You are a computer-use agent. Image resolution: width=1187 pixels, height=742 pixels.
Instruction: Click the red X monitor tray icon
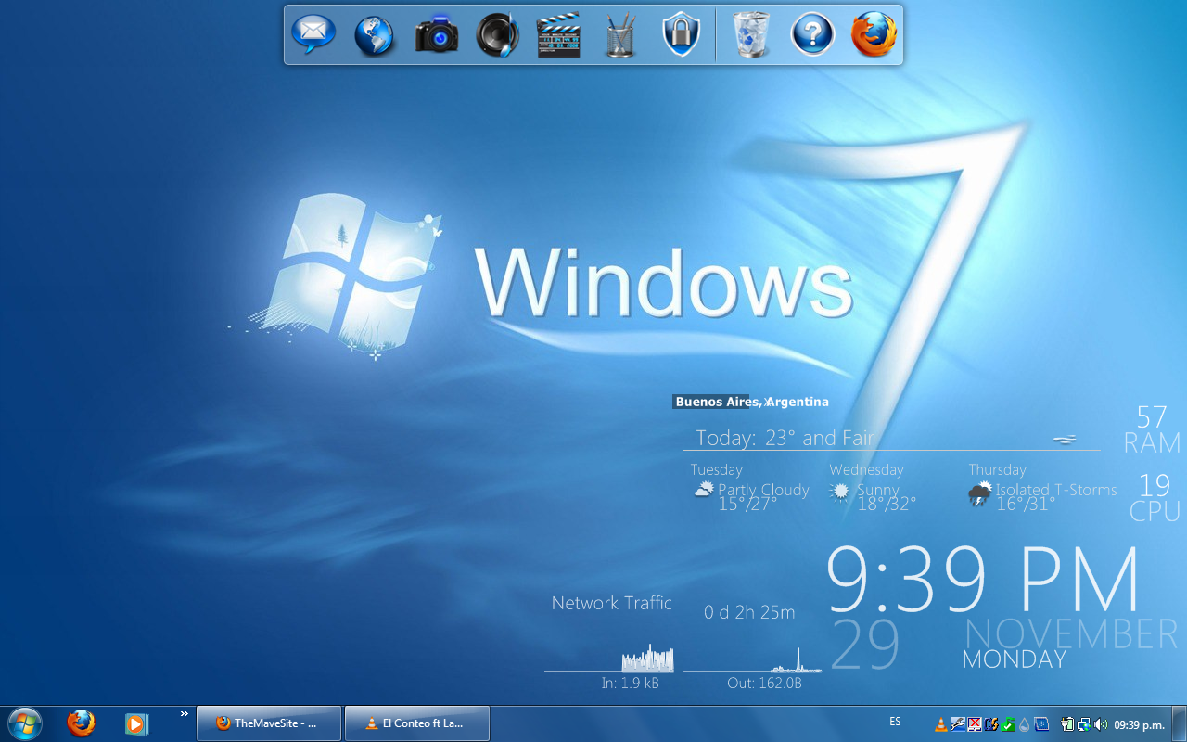975,724
